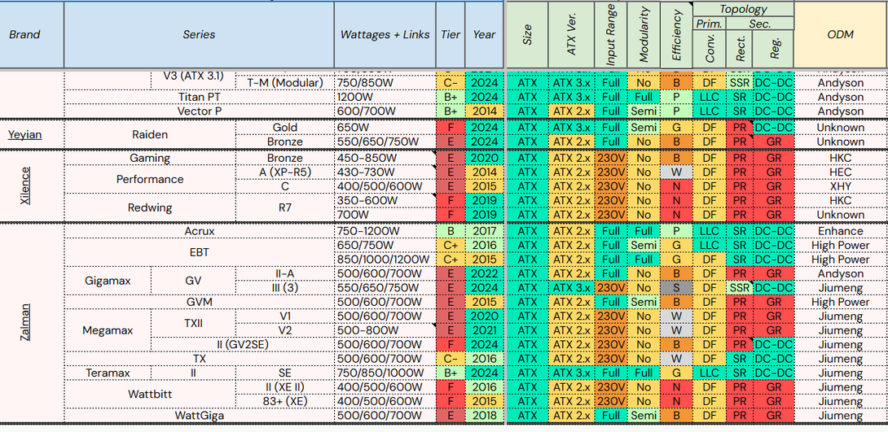Select the ATX Ver. header cell
The height and width of the screenshot is (432, 888).
pos(571,35)
